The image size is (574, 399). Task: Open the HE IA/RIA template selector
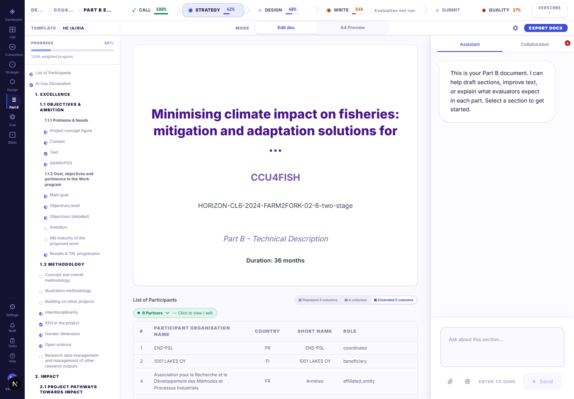pos(73,28)
